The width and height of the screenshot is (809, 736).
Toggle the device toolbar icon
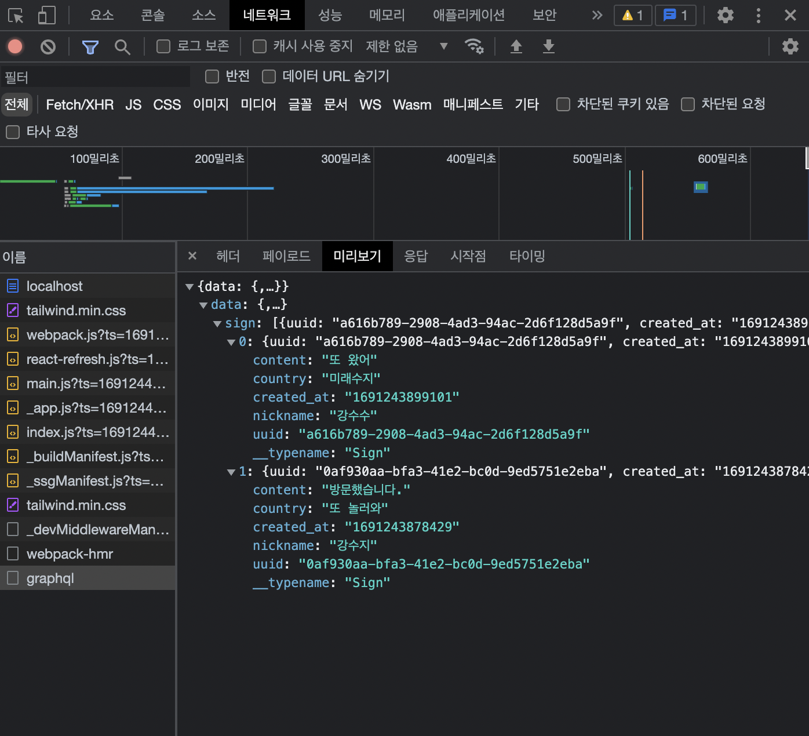[46, 16]
